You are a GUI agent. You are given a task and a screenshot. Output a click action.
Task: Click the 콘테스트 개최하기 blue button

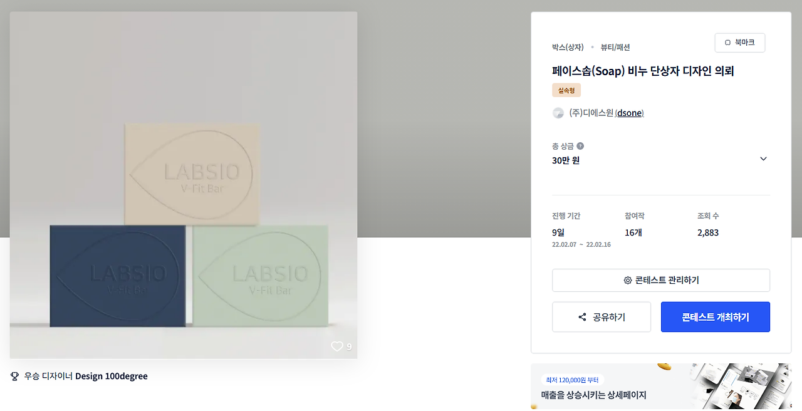coord(716,317)
